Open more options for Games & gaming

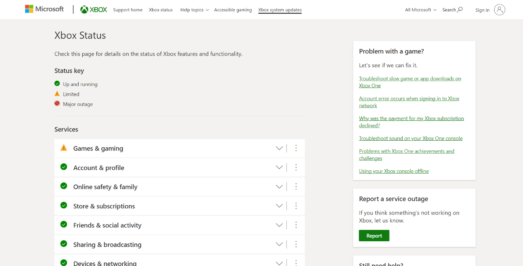click(296, 148)
